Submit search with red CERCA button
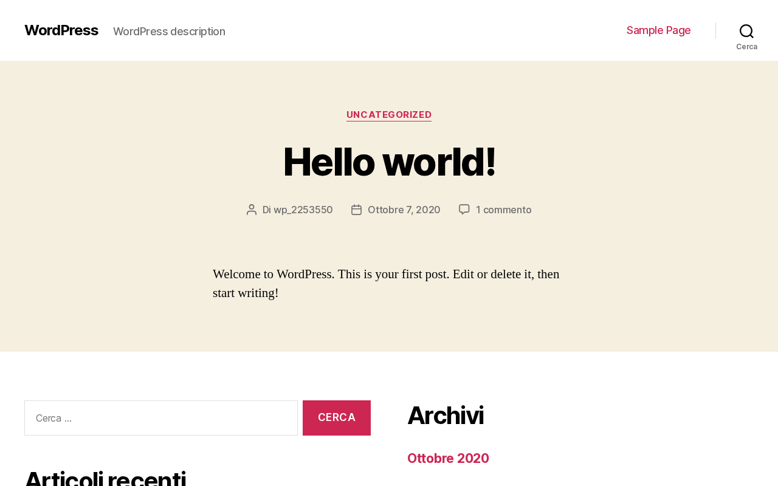Viewport: 778px width, 486px height. coord(337,418)
